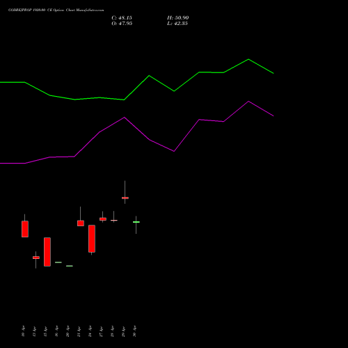This screenshot has width=348, height=348.
Task: Select the 16 Apr date label
Action: point(56,331)
